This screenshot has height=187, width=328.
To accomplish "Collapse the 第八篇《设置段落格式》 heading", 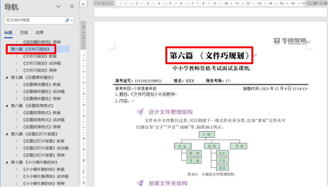I will point(7,106).
